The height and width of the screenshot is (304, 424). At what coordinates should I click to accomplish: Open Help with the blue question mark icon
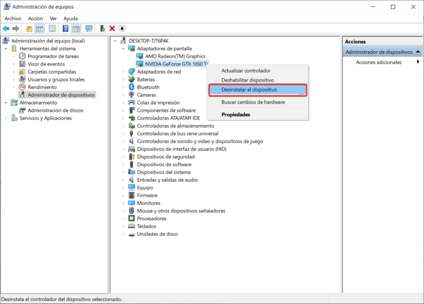coord(65,28)
